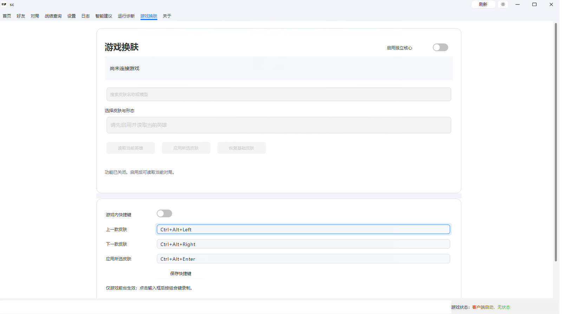Open the 关于 tab

[x=167, y=16]
